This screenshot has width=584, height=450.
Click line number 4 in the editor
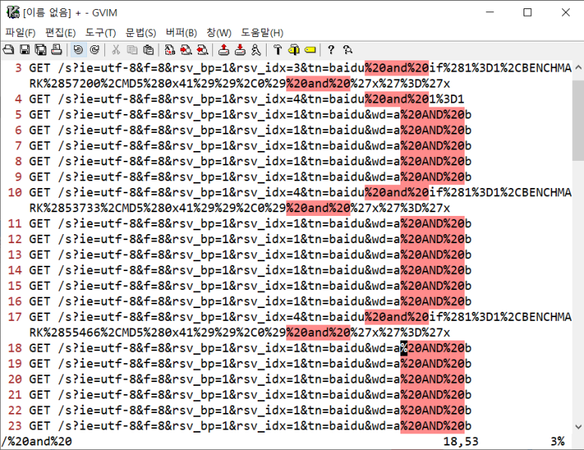point(18,99)
